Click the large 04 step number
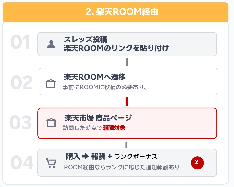 tap(22, 163)
